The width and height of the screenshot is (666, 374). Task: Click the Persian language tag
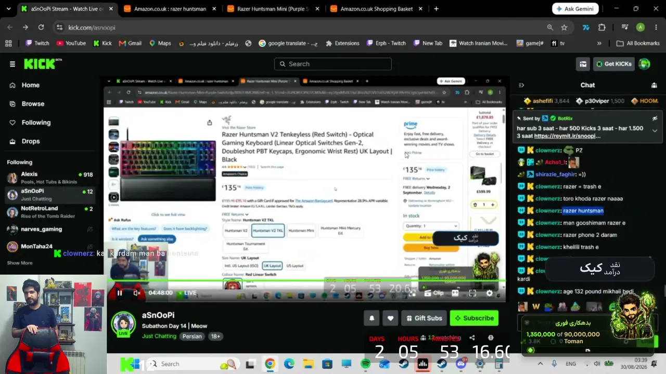point(192,336)
